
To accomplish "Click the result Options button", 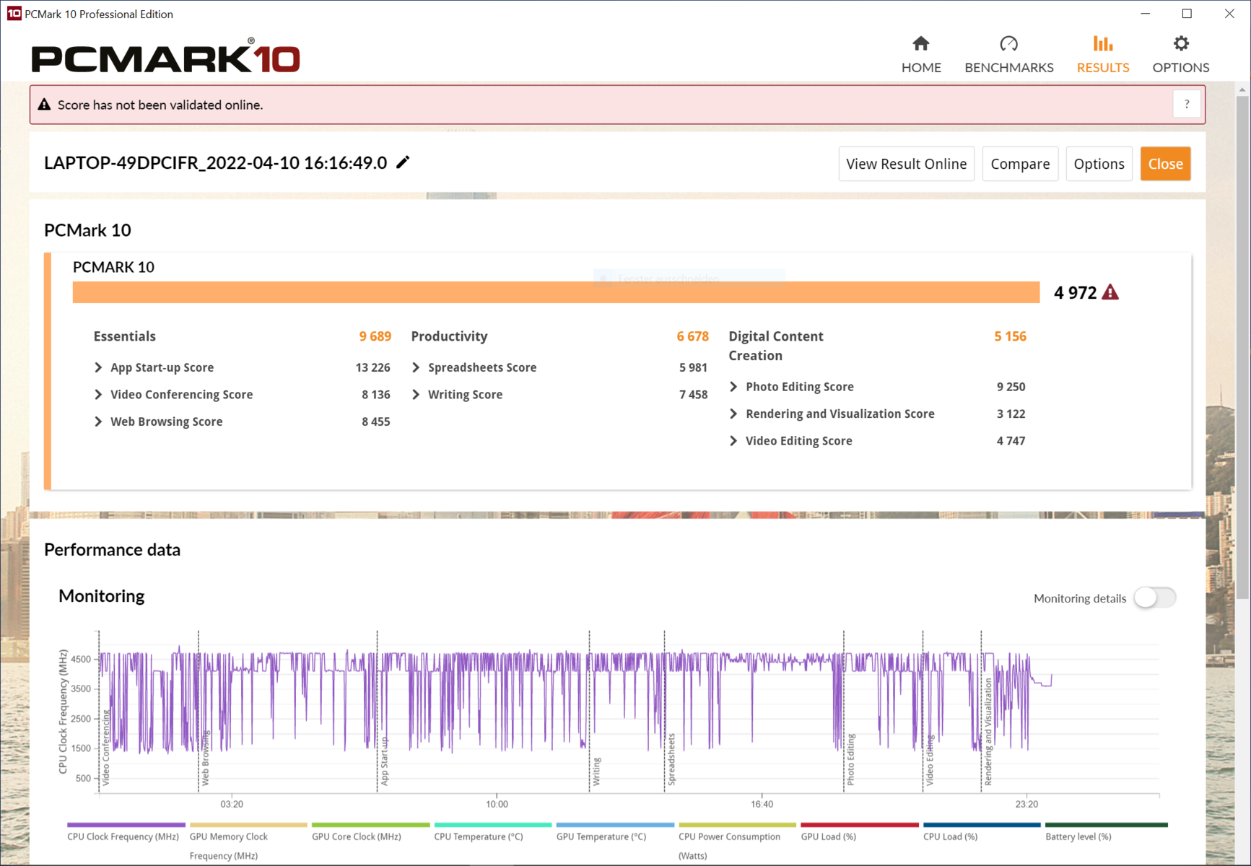I will (1099, 164).
